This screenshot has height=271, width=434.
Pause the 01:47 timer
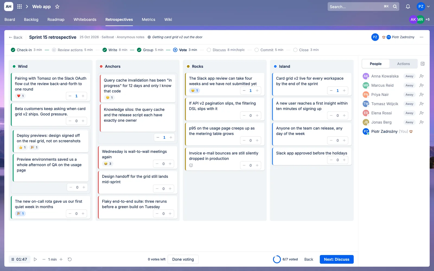click(x=13, y=259)
